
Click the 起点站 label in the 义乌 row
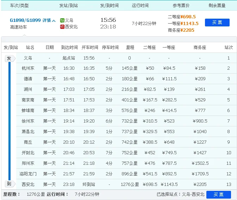click(69, 58)
